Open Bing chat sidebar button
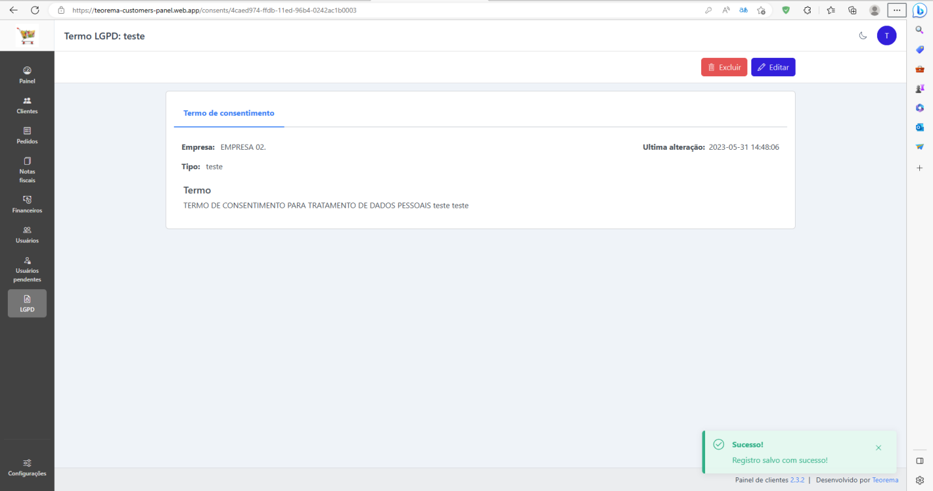933x491 pixels. pyautogui.click(x=919, y=10)
